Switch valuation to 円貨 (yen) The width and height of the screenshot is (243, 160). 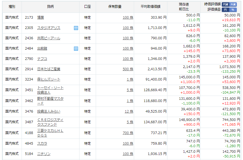pyautogui.click(x=225, y=4)
